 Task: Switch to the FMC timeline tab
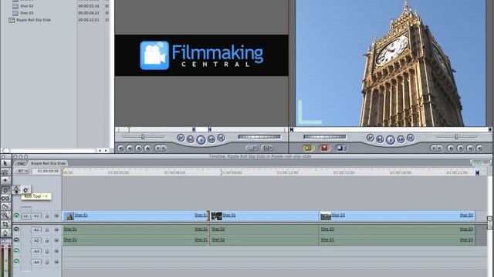click(x=21, y=163)
